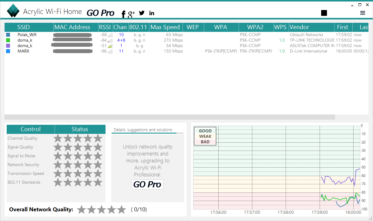Click the Max Speed column header
This screenshot has height=221, width=373.
[x=165, y=27]
